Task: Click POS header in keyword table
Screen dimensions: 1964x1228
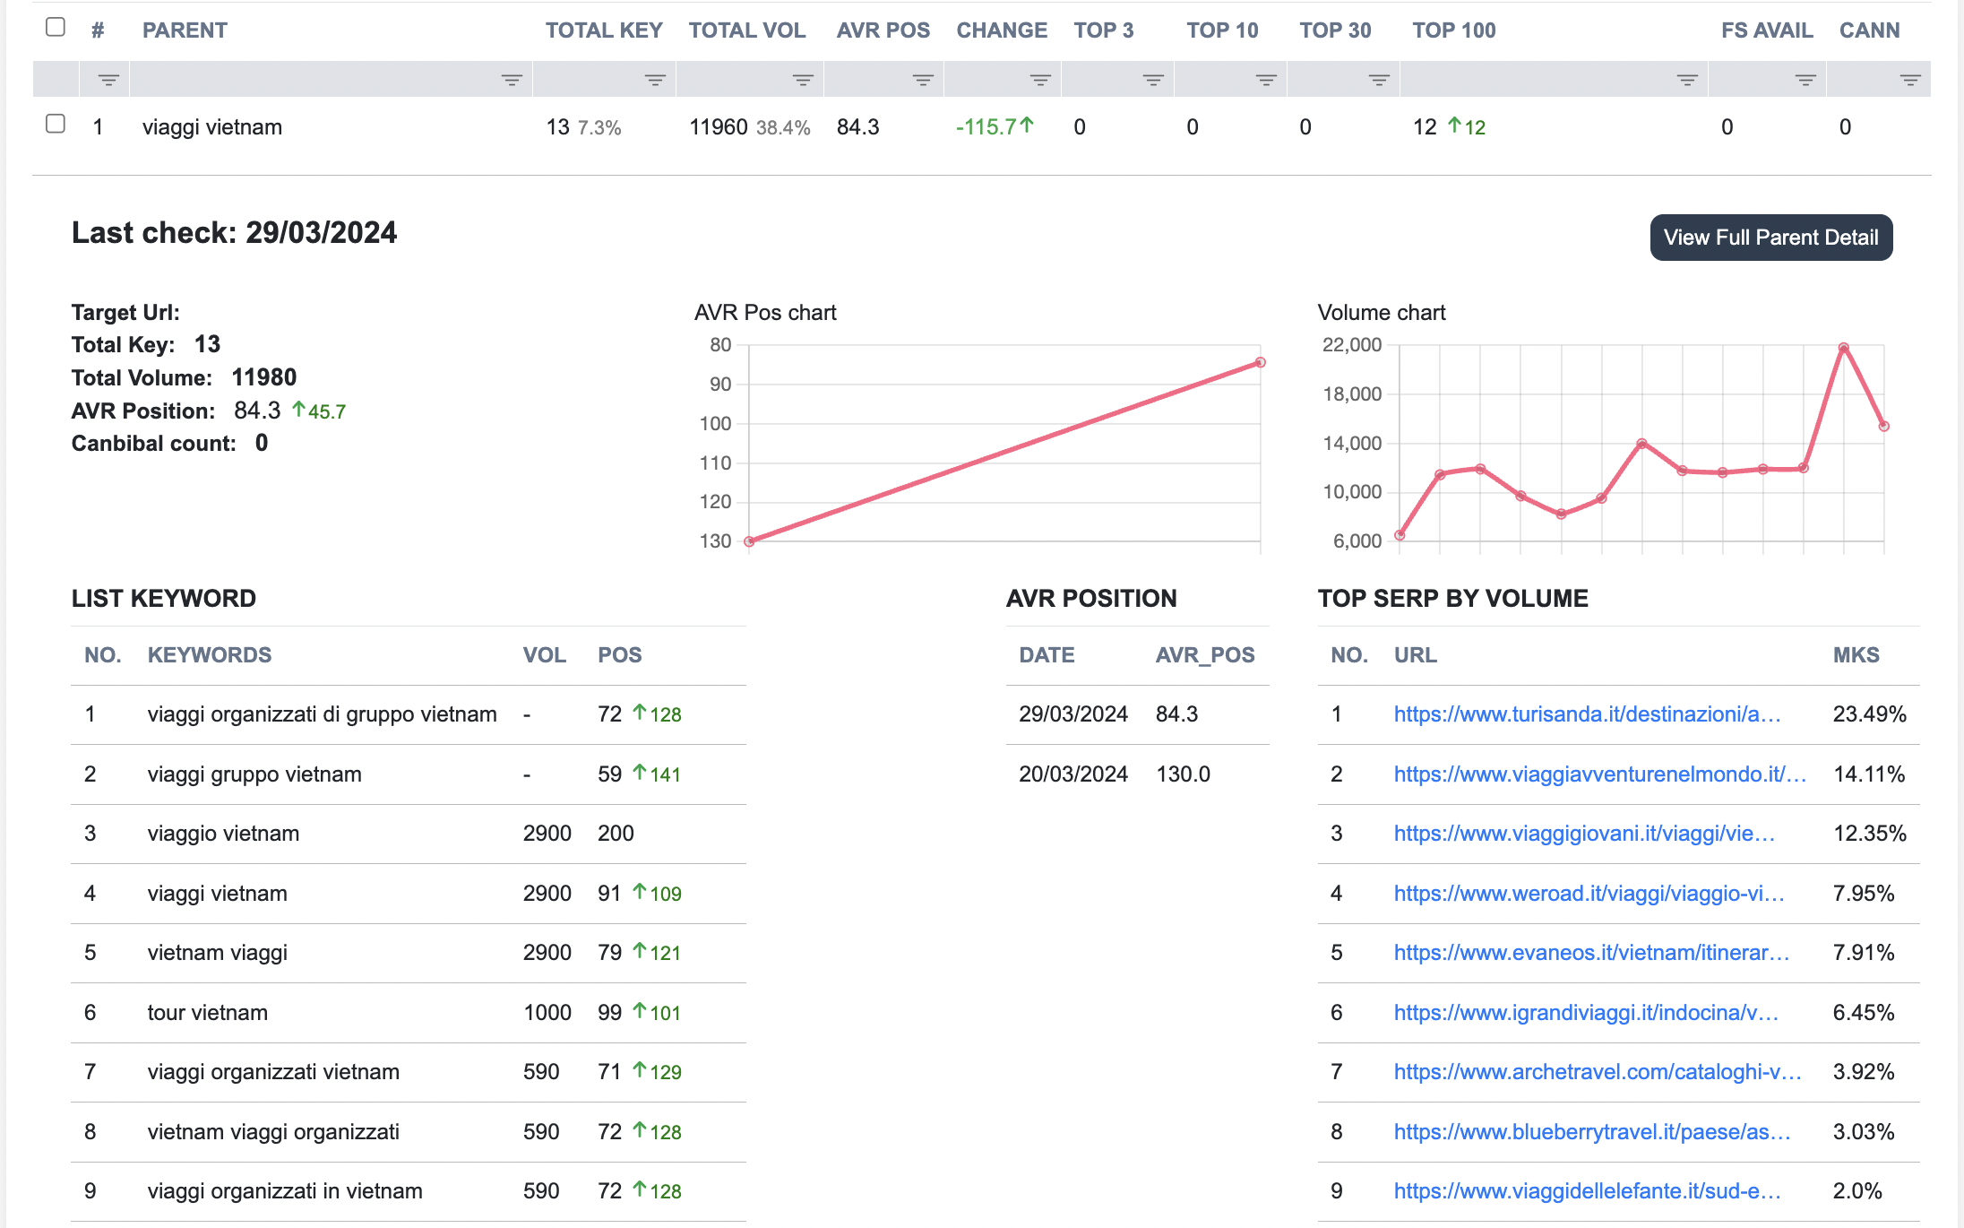Action: (620, 655)
